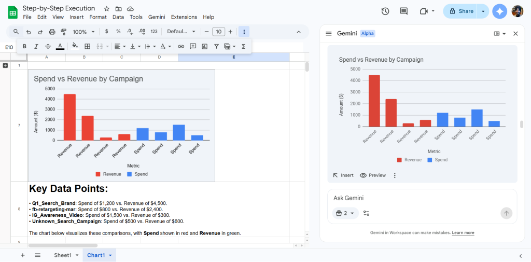Open the borders tool in toolbar
Image resolution: width=531 pixels, height=262 pixels.
(88, 46)
